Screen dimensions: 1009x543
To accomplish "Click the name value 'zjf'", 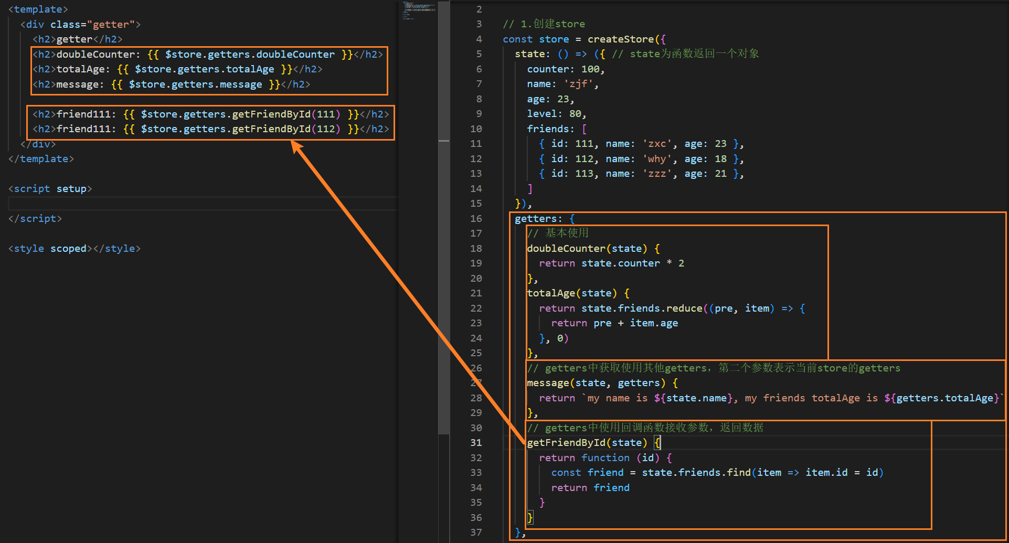I will click(x=578, y=84).
